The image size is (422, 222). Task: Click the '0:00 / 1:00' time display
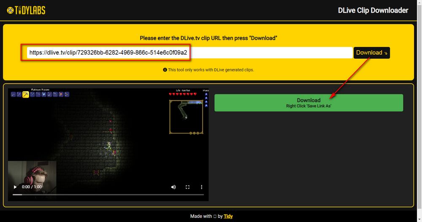pyautogui.click(x=32, y=187)
